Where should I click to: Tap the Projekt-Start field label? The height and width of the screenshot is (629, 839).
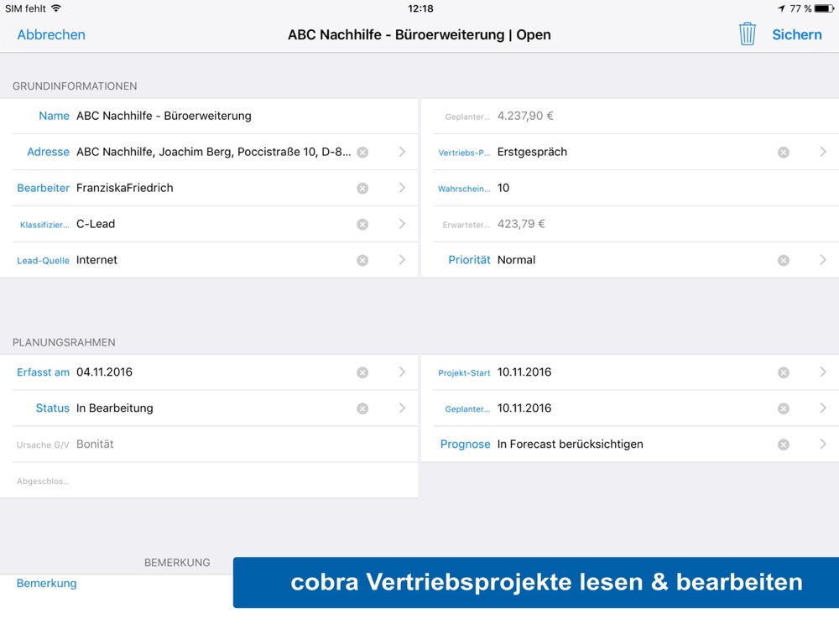464,373
